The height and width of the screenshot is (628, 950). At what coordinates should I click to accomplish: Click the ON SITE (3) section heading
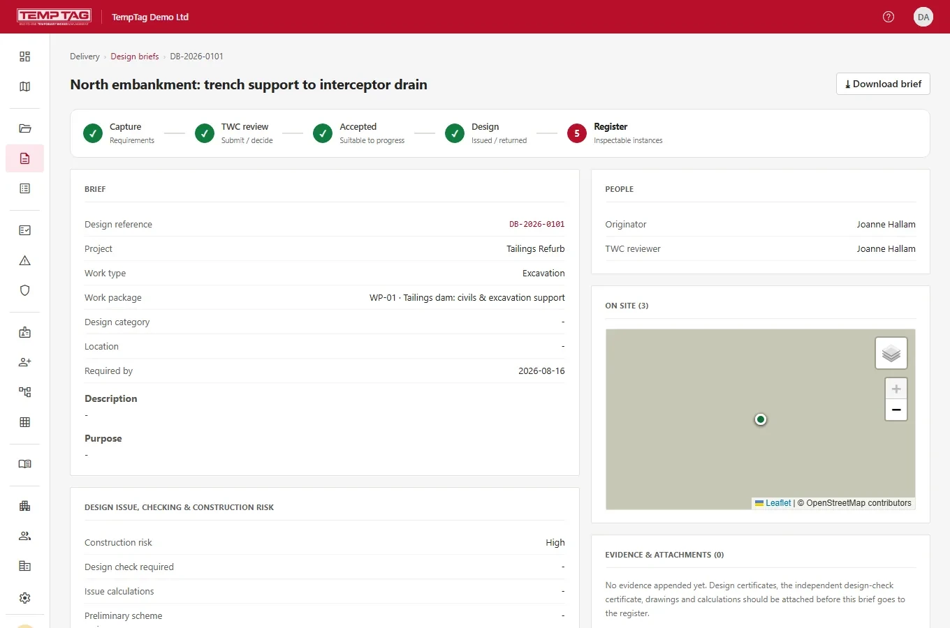pyautogui.click(x=627, y=306)
